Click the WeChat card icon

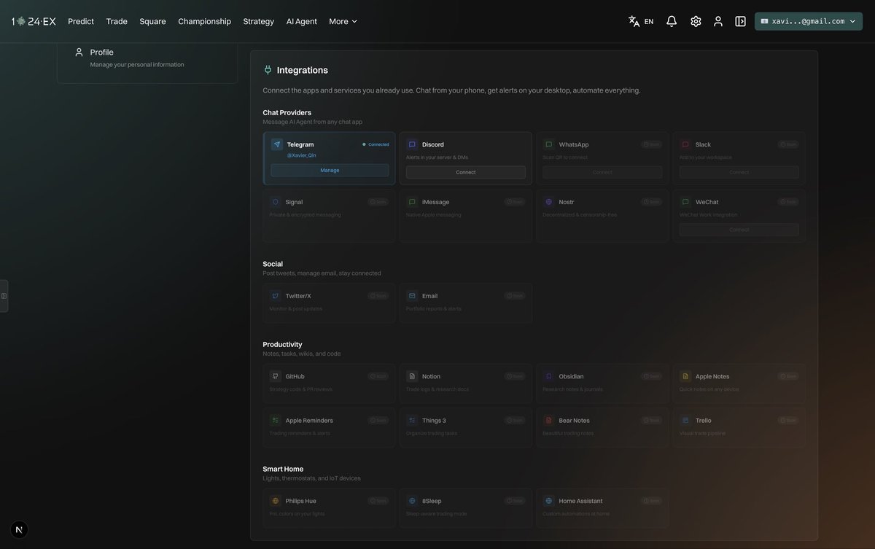click(x=685, y=202)
